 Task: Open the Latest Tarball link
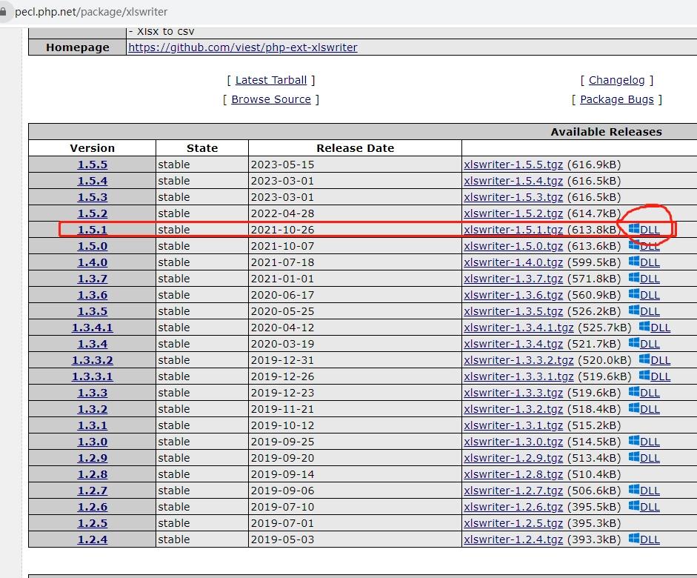270,80
